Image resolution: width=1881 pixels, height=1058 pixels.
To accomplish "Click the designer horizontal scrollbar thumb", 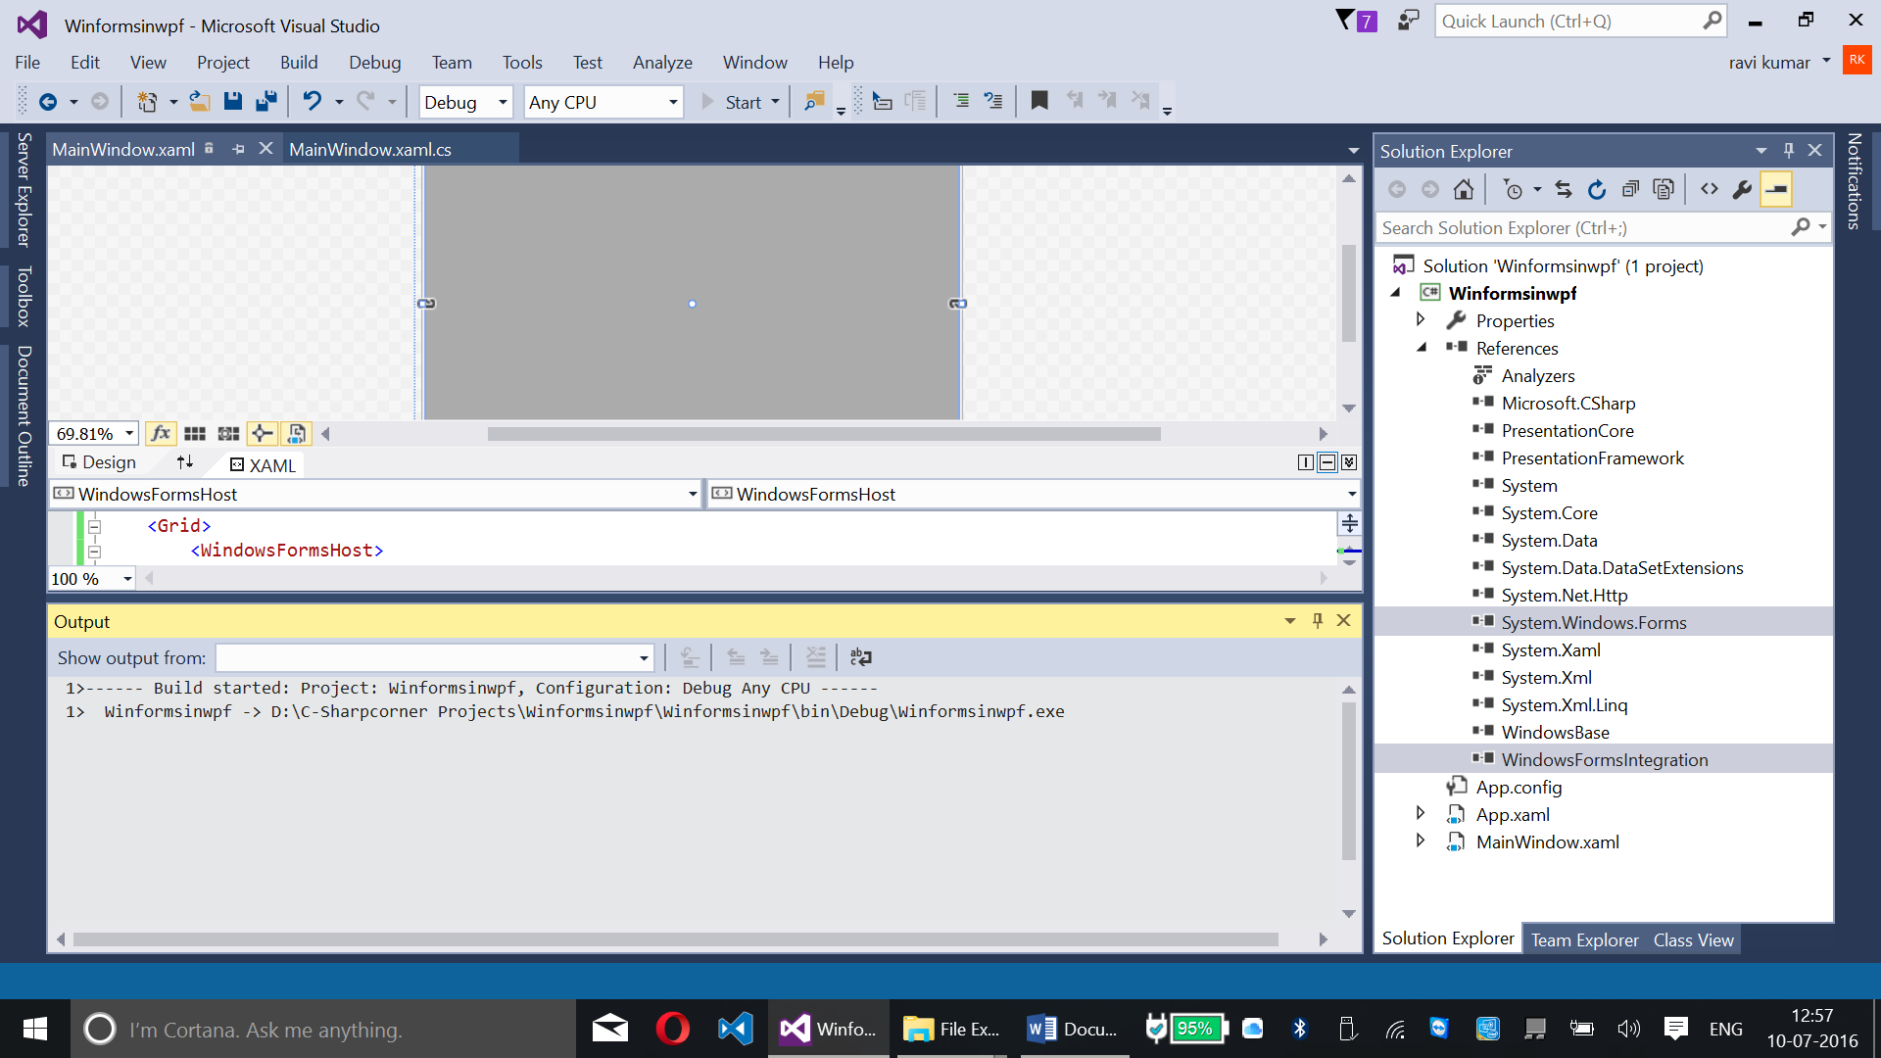I will point(824,434).
